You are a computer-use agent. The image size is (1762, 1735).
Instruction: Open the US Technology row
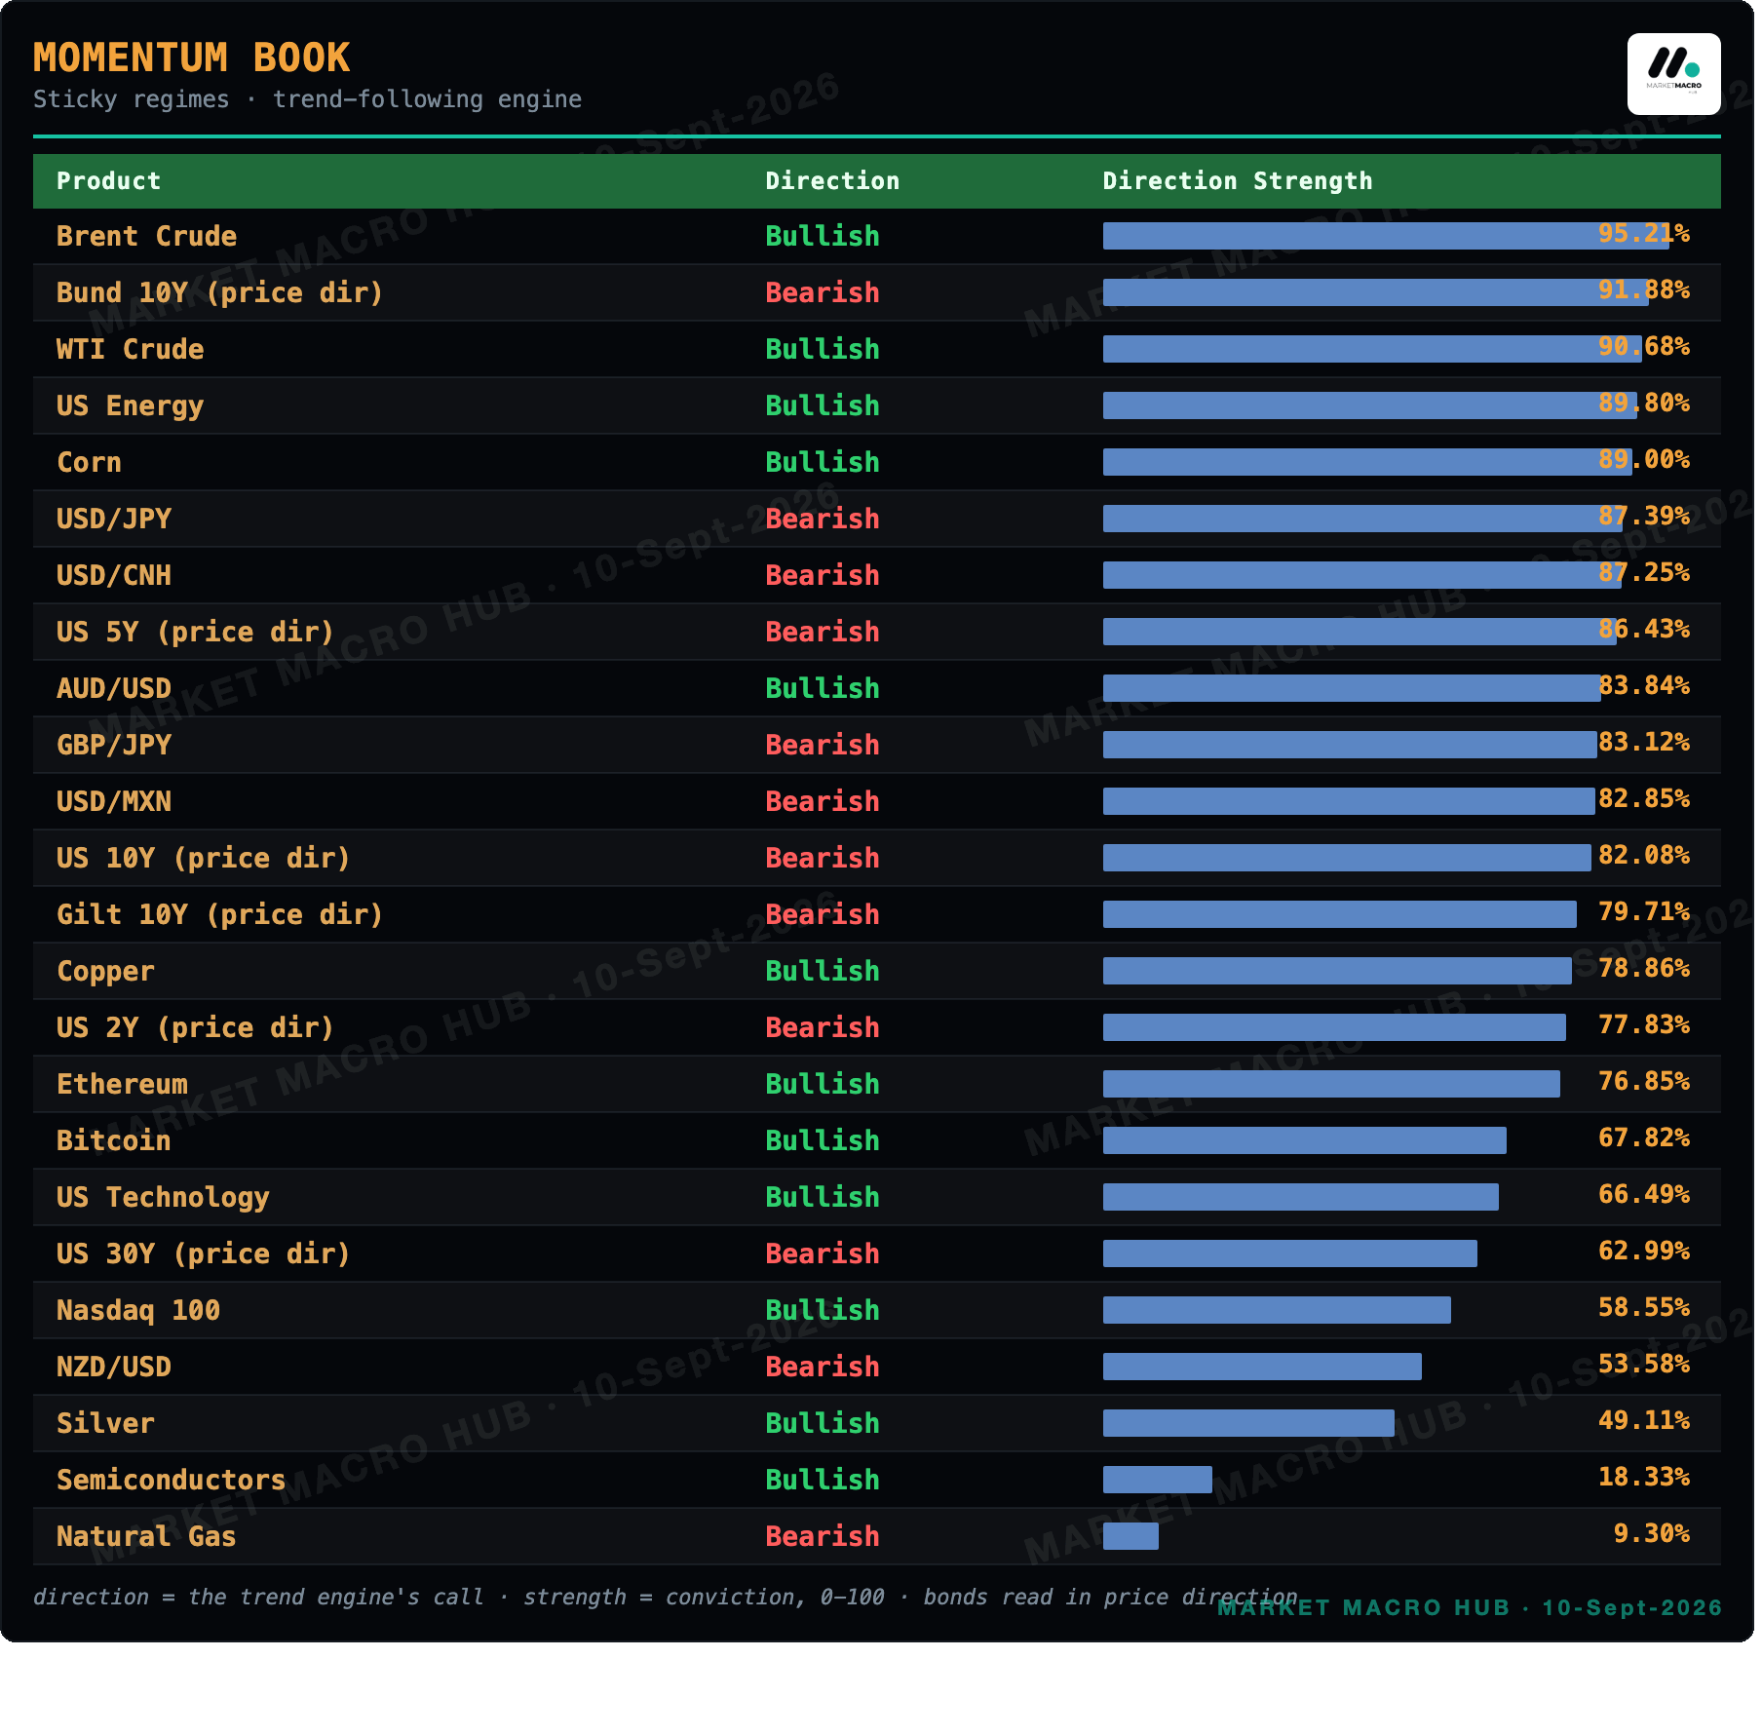point(877,1197)
